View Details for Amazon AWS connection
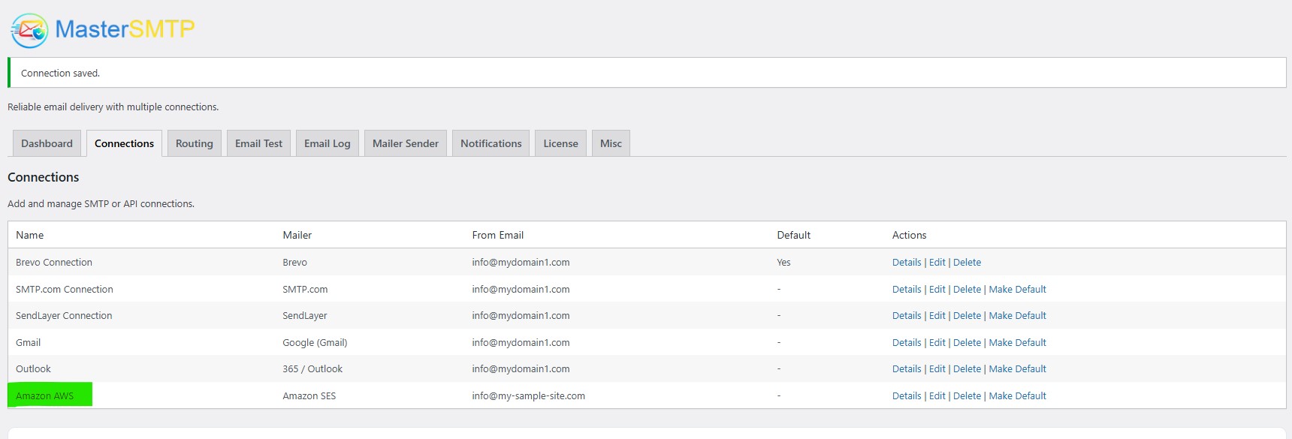1292x439 pixels. coord(906,396)
